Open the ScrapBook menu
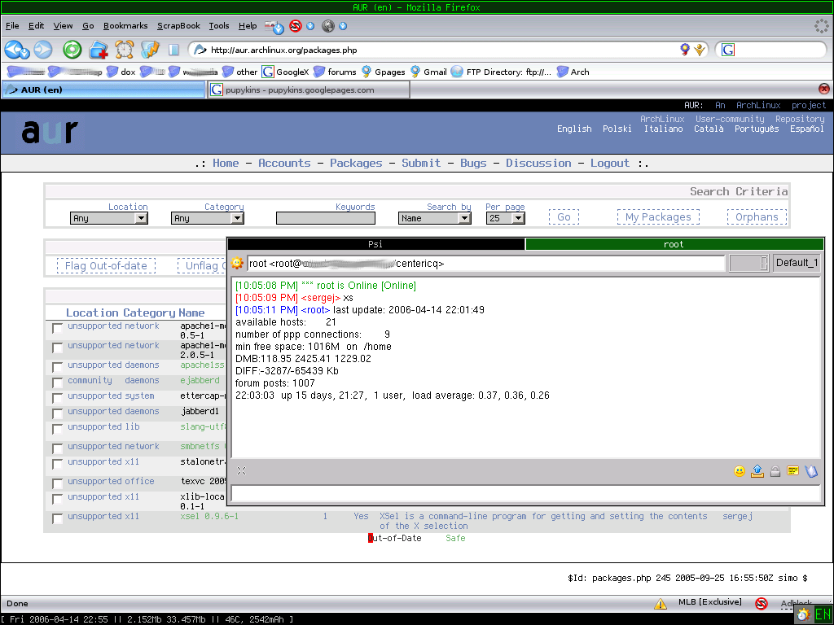834x625 pixels. point(178,25)
